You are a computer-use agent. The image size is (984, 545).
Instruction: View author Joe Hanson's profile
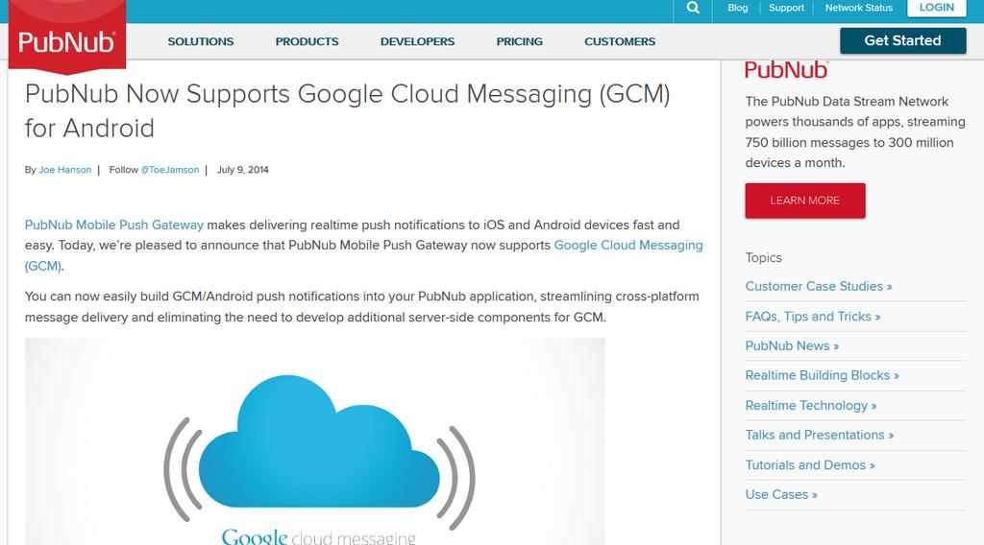coord(65,170)
